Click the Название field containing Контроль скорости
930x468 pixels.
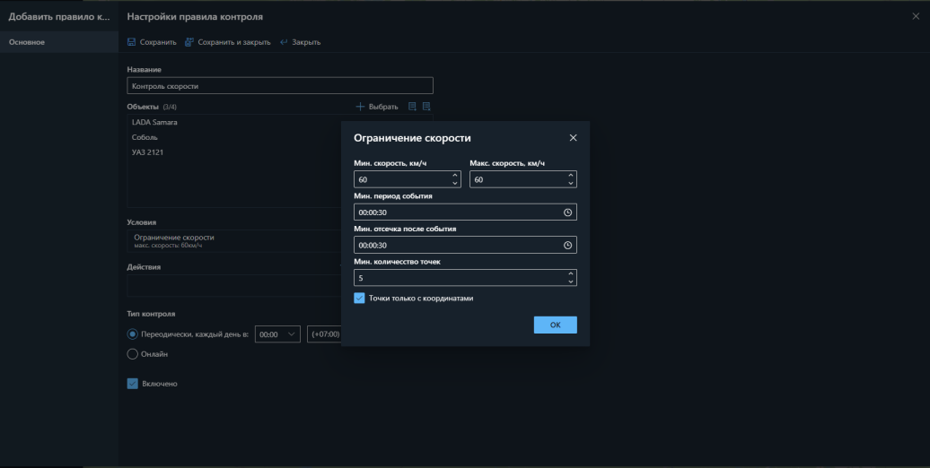pyautogui.click(x=279, y=86)
